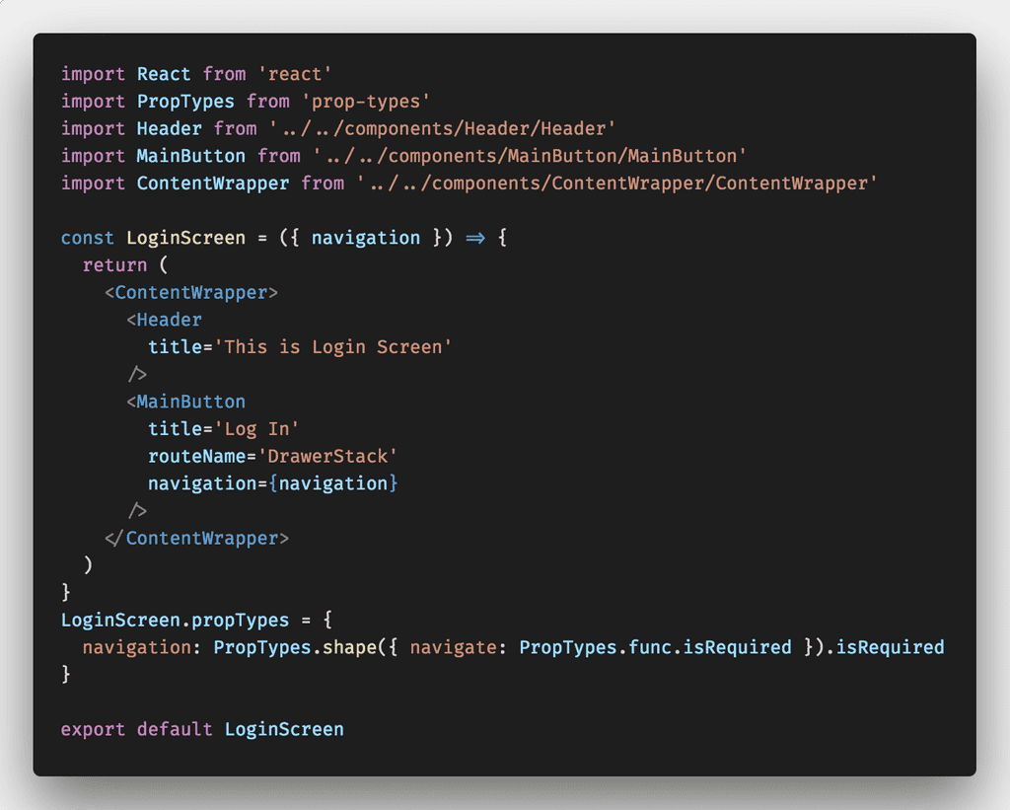Click the routeName 'DrawerStack' value
The width and height of the screenshot is (1010, 810).
327,456
